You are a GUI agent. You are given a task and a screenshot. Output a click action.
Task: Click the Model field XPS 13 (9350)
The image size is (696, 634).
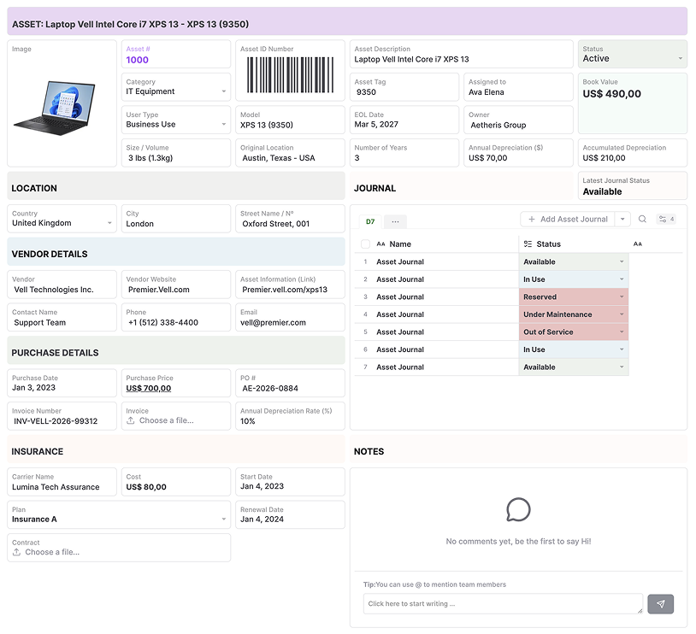coord(290,120)
